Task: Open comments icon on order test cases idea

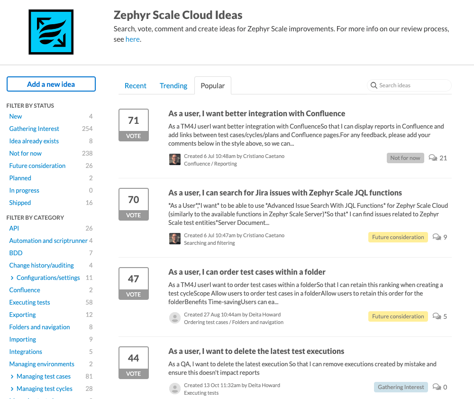Action: click(437, 316)
